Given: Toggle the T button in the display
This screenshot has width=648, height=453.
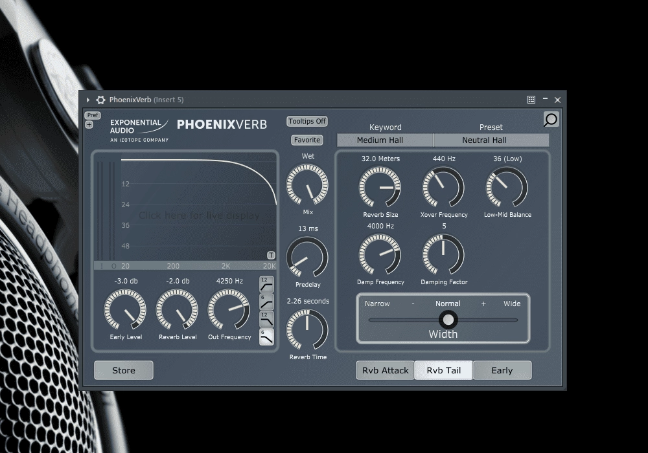Looking at the screenshot, I should [x=271, y=256].
